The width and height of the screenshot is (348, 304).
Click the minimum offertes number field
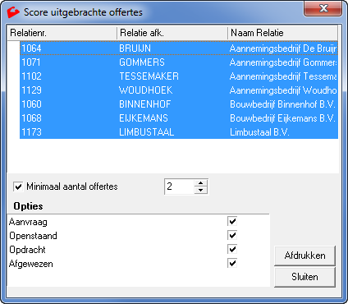[180, 187]
